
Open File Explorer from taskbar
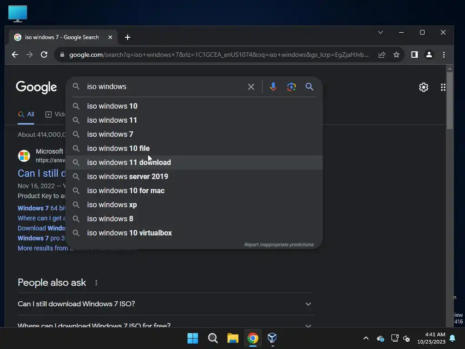point(233,338)
